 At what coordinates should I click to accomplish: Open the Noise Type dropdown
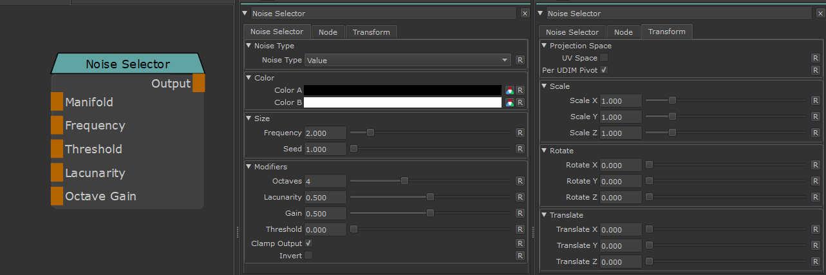click(408, 60)
